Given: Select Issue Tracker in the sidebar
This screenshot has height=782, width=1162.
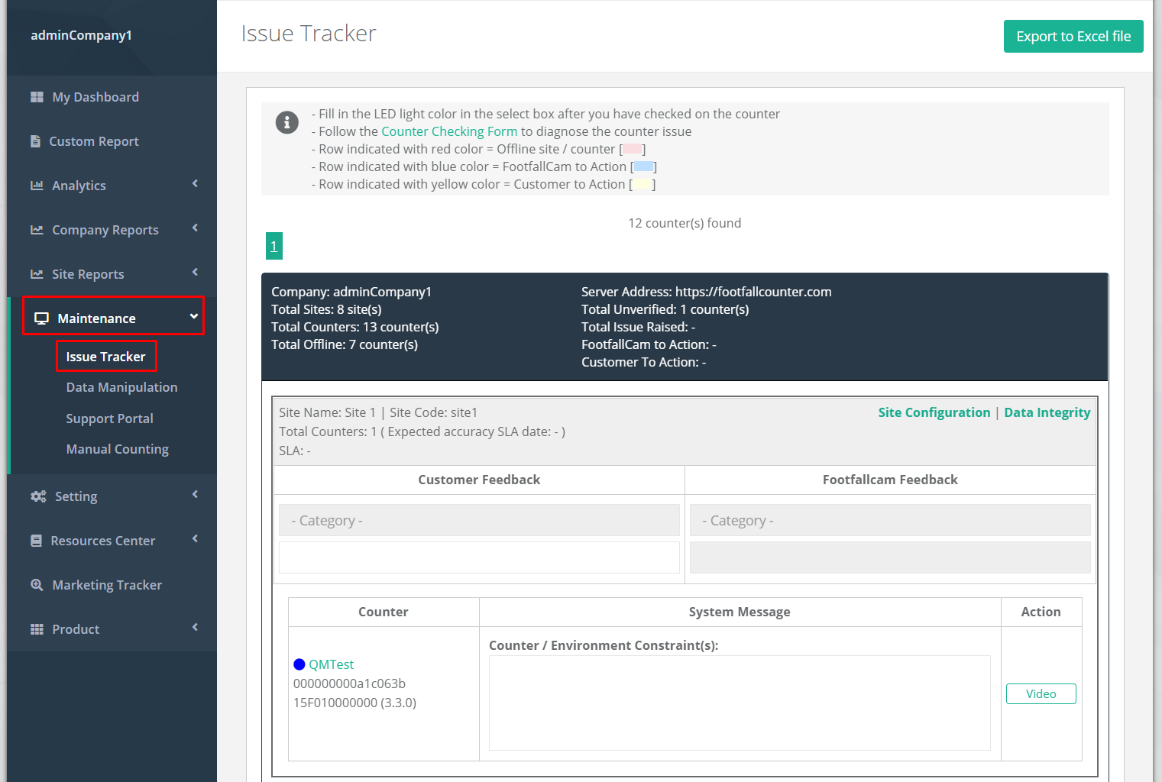Looking at the screenshot, I should [106, 356].
